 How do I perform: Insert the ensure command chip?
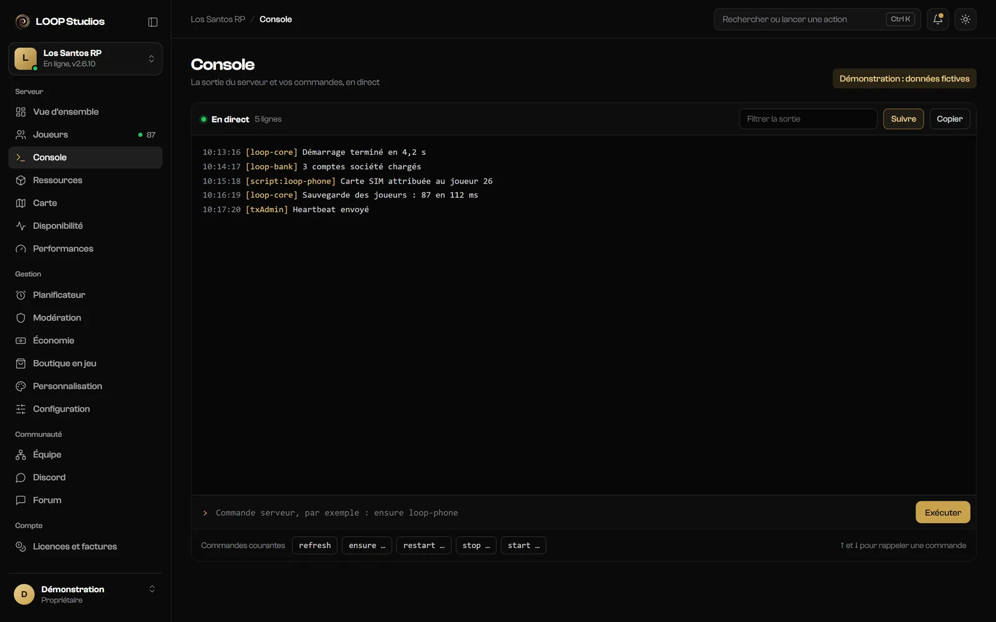pos(367,545)
